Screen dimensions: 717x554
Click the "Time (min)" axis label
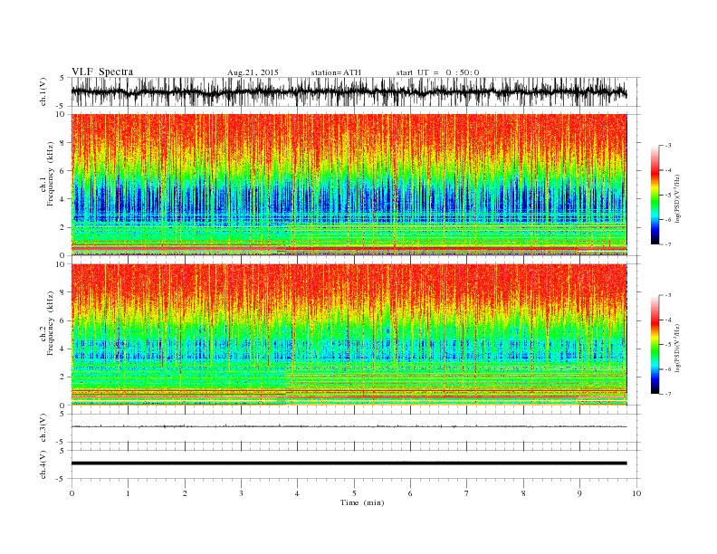point(362,502)
